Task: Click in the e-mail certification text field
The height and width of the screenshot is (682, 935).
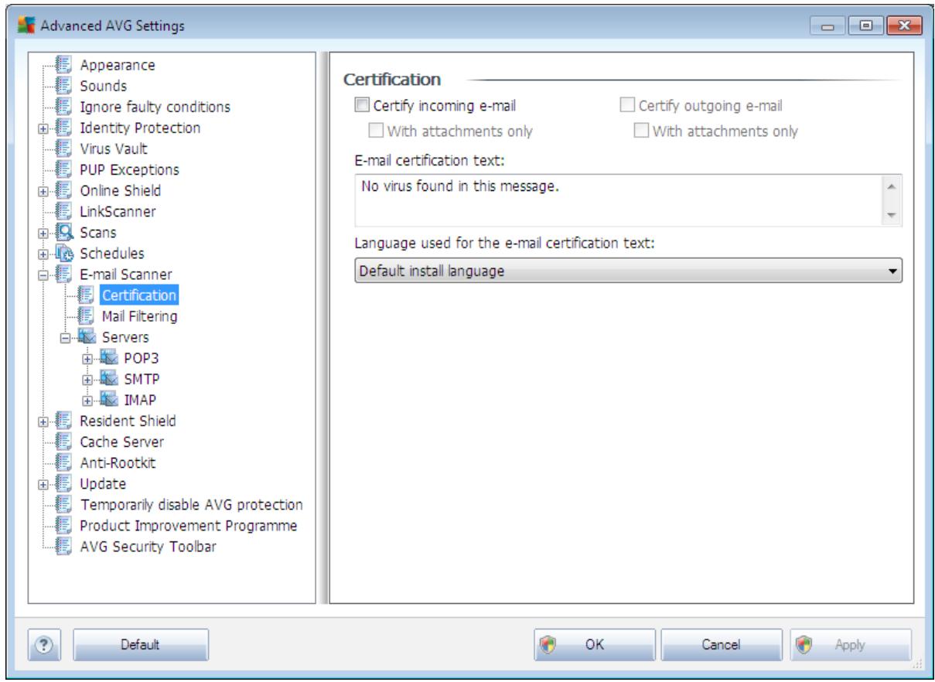Action: point(617,199)
